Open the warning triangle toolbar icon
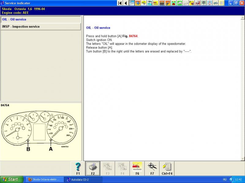The height and width of the screenshot is (183, 245). pyautogui.click(x=210, y=3)
